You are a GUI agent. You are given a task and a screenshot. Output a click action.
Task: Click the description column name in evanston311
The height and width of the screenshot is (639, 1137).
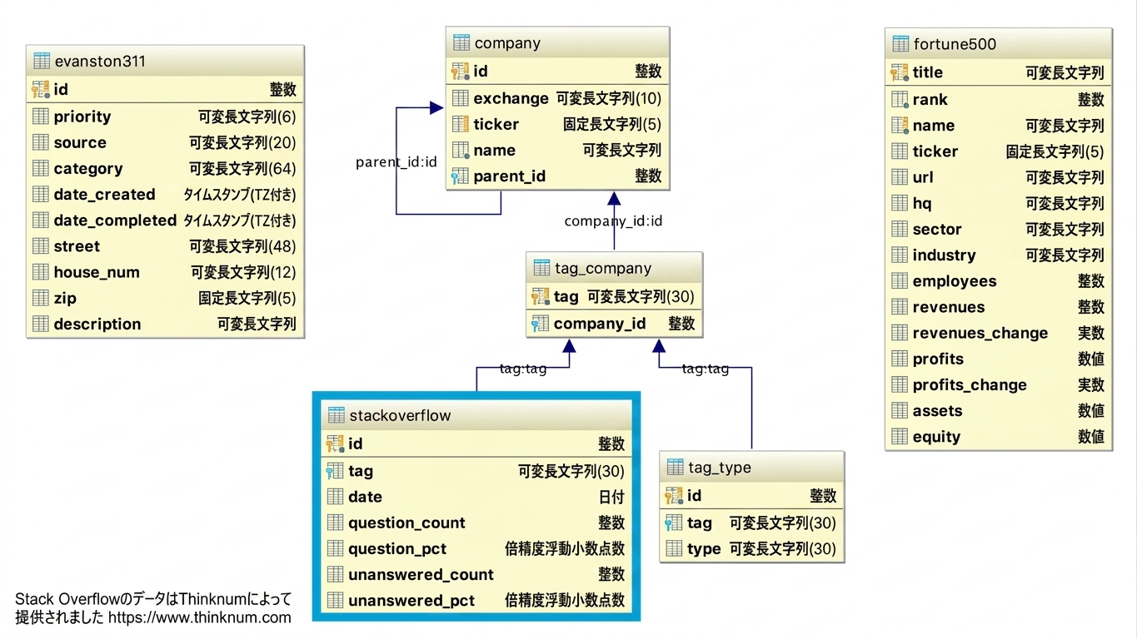[x=97, y=324]
